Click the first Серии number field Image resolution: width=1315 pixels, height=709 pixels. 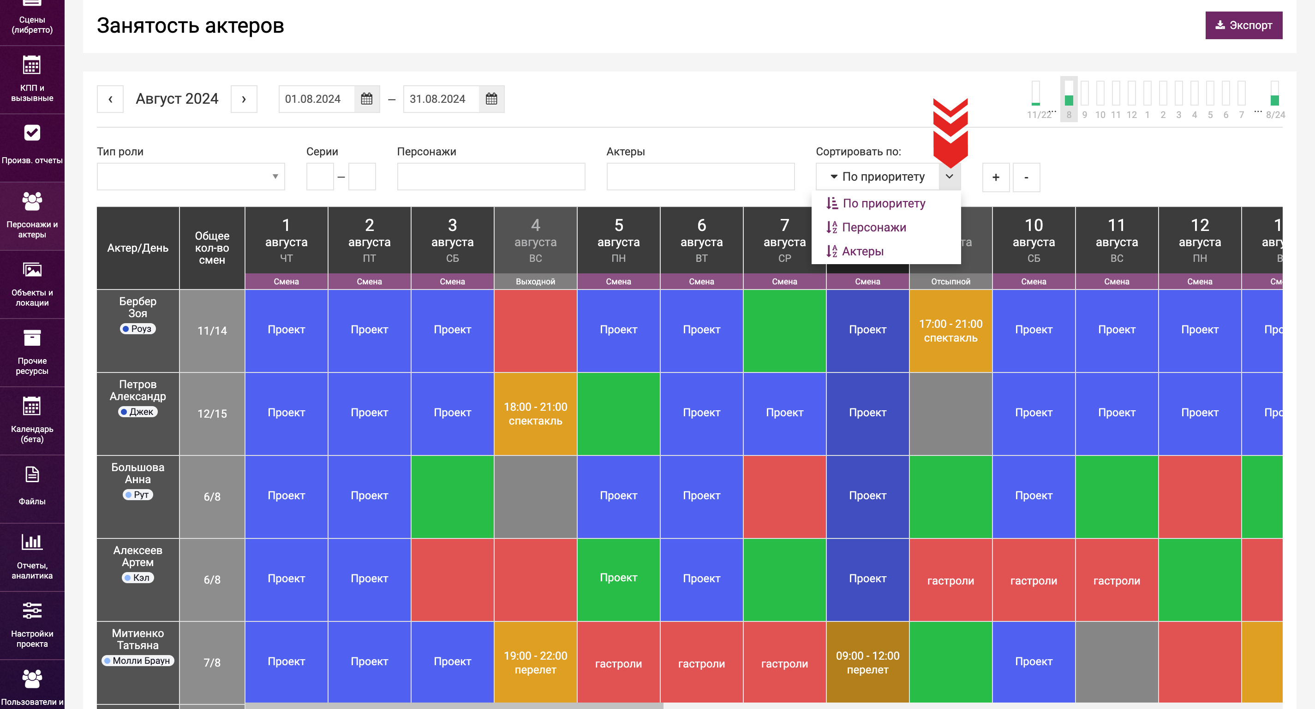(320, 177)
